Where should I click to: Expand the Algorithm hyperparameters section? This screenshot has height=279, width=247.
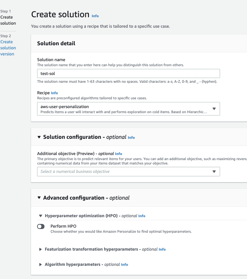point(41,264)
